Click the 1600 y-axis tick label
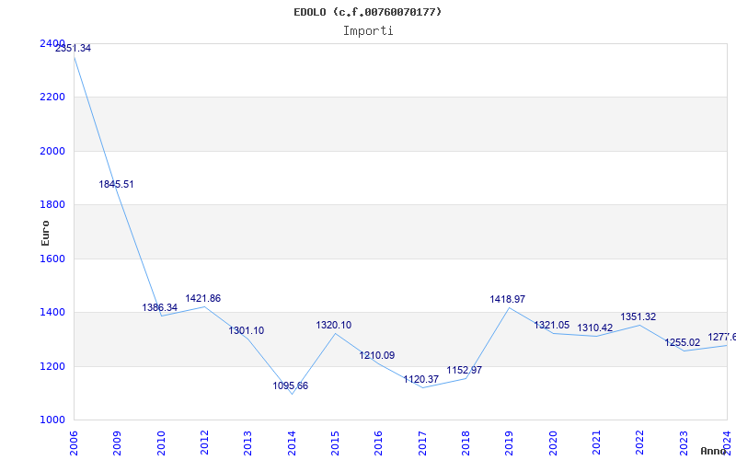 click(52, 259)
